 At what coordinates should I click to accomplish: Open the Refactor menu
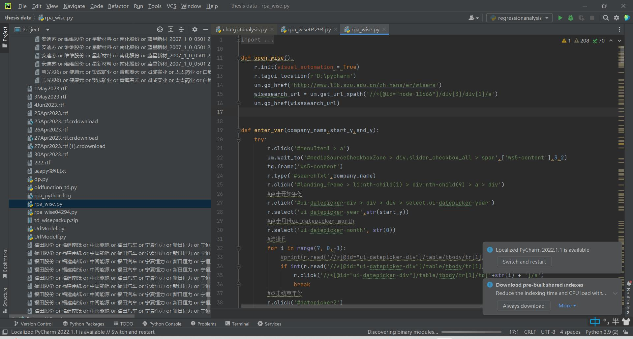118,6
